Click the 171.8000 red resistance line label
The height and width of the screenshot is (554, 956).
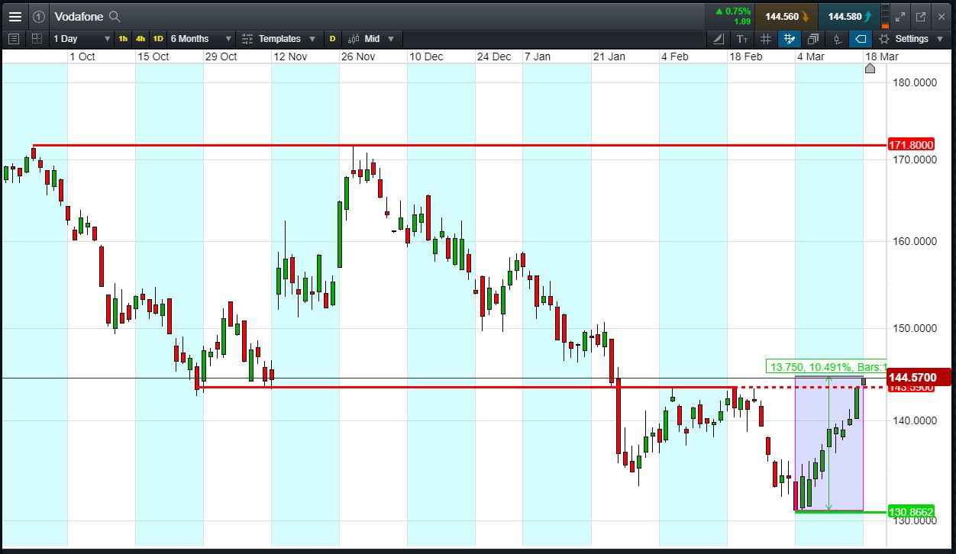click(x=911, y=145)
